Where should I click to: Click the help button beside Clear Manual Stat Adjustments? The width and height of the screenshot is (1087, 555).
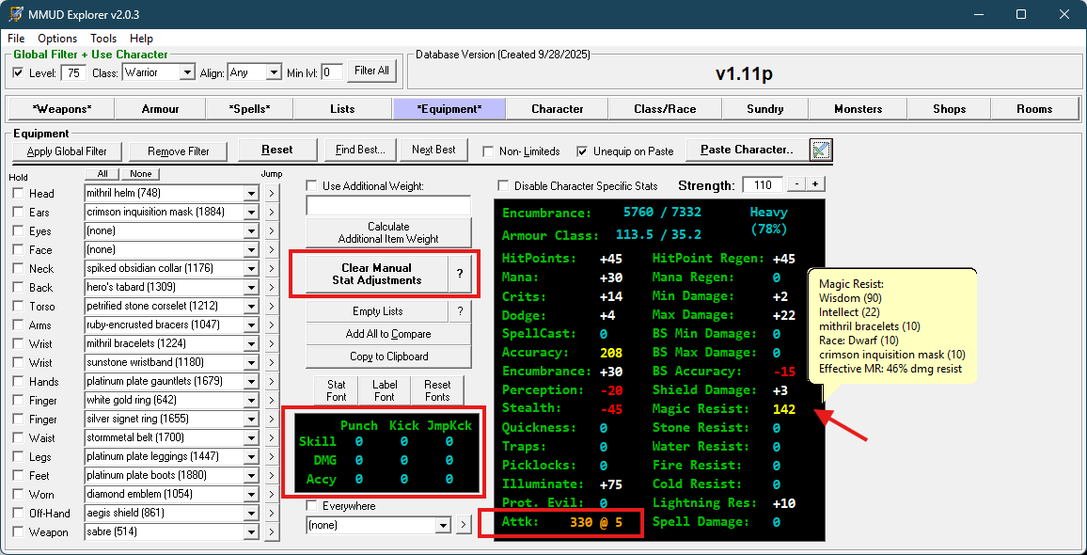pyautogui.click(x=459, y=274)
